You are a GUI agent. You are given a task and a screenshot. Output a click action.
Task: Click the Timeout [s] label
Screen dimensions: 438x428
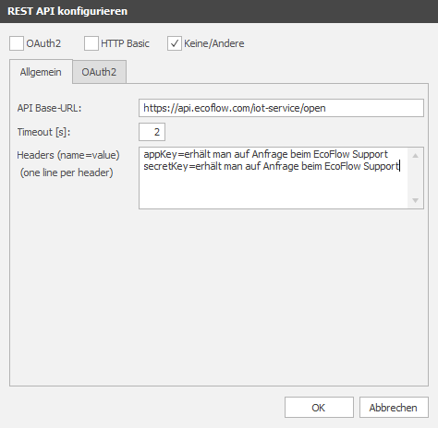coord(43,132)
